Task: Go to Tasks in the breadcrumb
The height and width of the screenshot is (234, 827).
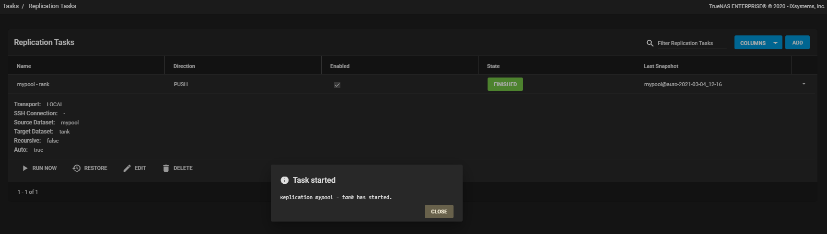Action: click(11, 6)
